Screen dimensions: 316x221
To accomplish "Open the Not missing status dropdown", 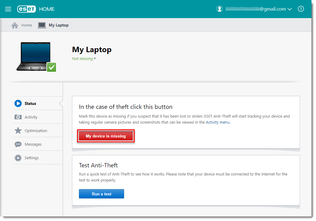I will (x=84, y=59).
